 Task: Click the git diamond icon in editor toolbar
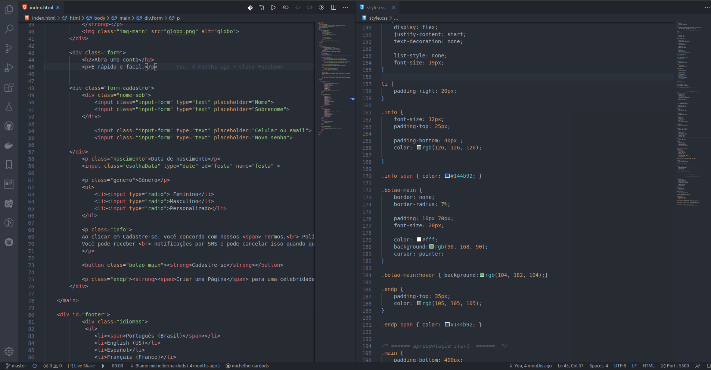250,7
